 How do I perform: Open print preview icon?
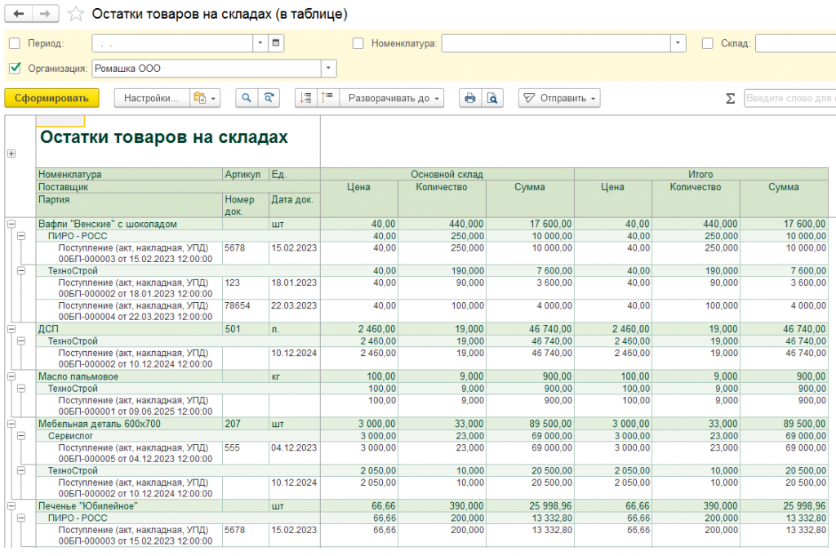(x=492, y=98)
